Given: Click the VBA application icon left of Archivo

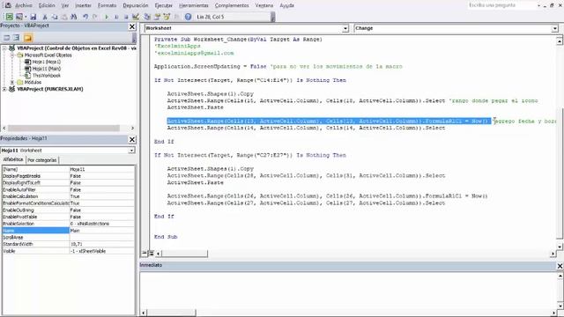Looking at the screenshot, I should (x=8, y=5).
